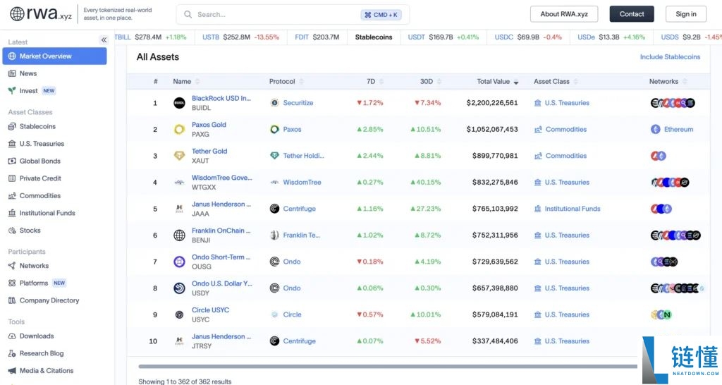The width and height of the screenshot is (722, 385).
Task: Open Platforms under Participants
Action: pos(37,283)
